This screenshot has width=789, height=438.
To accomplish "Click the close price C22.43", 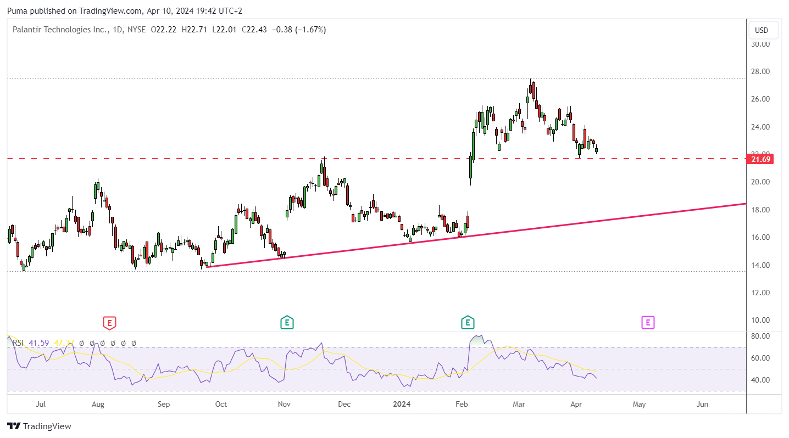I will pyautogui.click(x=254, y=30).
